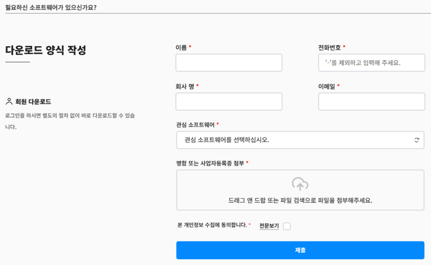Click inside the 이름 input field
Screen dimensions: 431x265
[229, 62]
